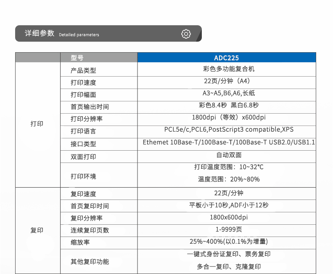Select the ADC225 model header cell
Image resolution: width=333 pixels, height=274 pixels.
click(227, 58)
